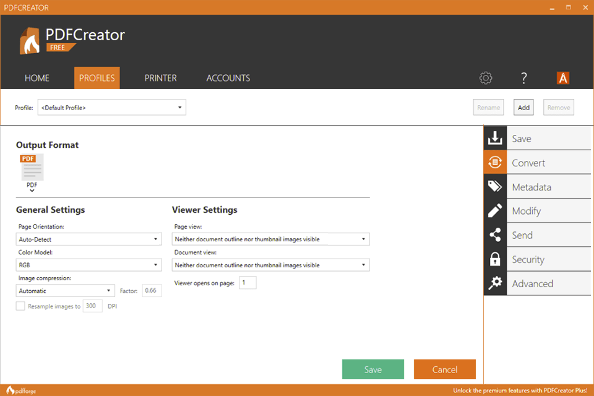Viewport: 594px width, 396px height.
Task: Minimize the PDFCreator window
Action: [x=552, y=7]
